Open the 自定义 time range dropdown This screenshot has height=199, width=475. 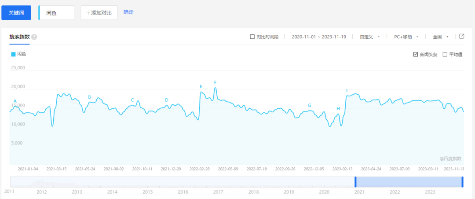pos(370,37)
